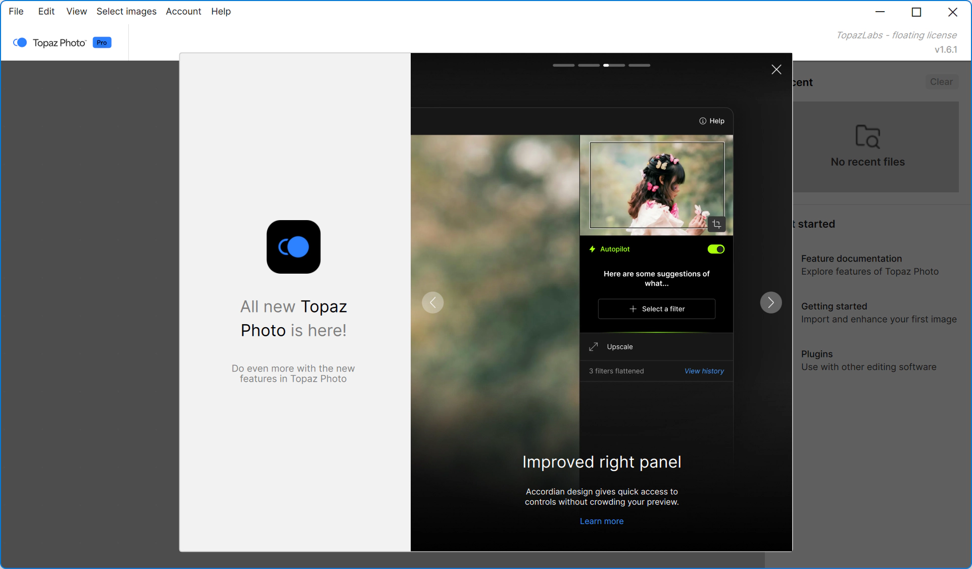Open the Help menu in menu bar
Viewport: 972px width, 569px height.
tap(221, 11)
